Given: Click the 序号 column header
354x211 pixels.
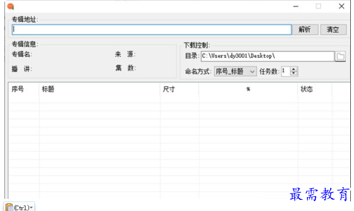Looking at the screenshot, I should (x=23, y=89).
